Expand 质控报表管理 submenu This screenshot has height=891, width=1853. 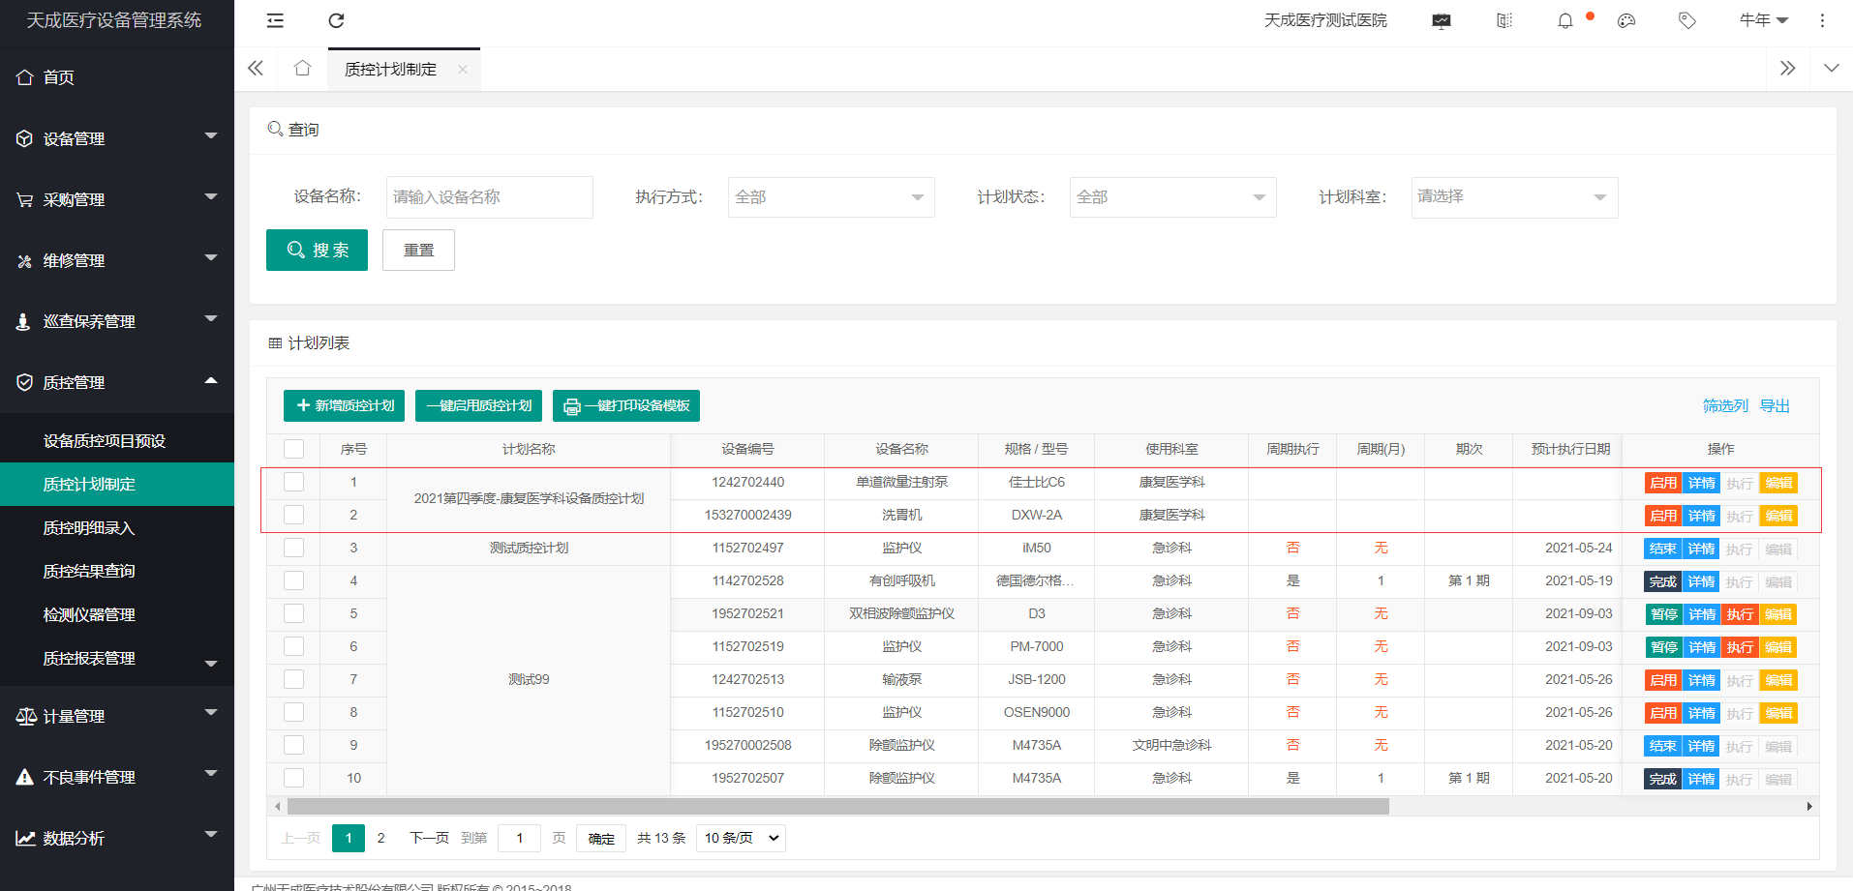[117, 658]
